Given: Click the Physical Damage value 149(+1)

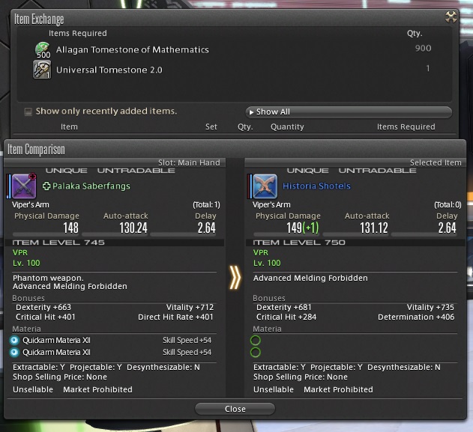Looking at the screenshot, I should point(303,228).
